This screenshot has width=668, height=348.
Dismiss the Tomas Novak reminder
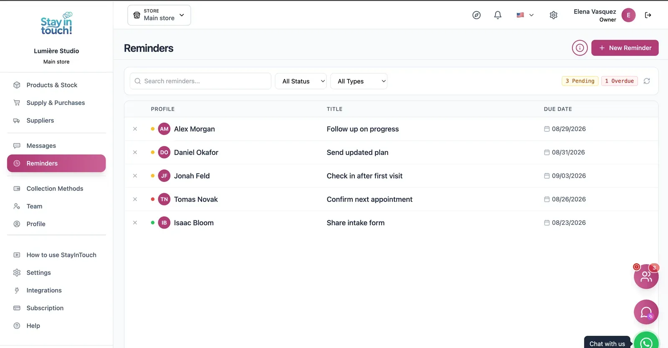135,199
